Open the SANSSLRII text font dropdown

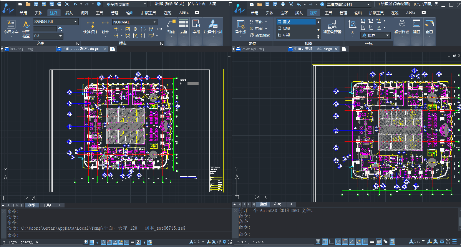pos(75,22)
